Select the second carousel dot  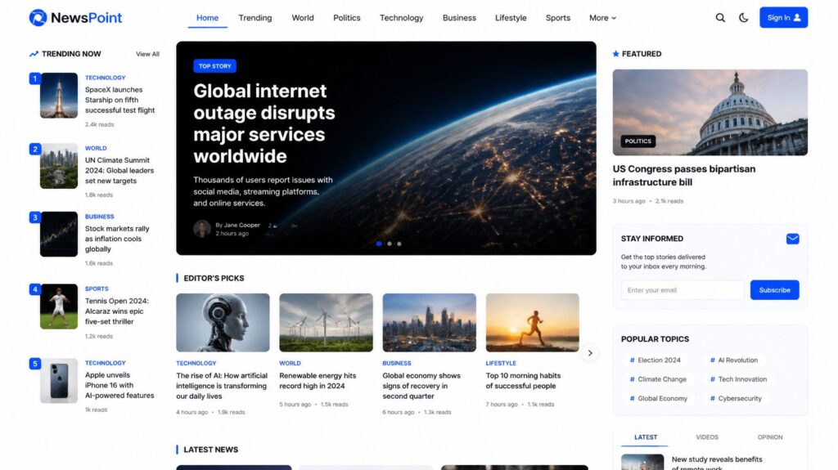[389, 244]
